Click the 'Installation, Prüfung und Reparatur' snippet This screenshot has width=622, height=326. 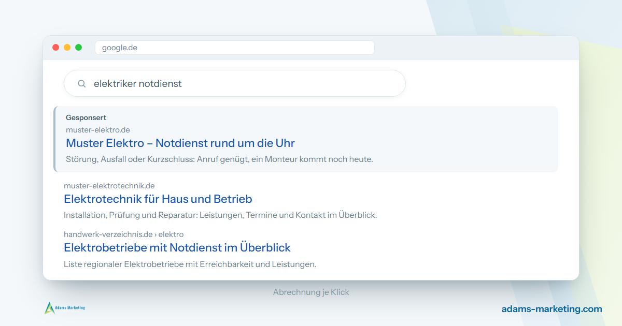220,215
